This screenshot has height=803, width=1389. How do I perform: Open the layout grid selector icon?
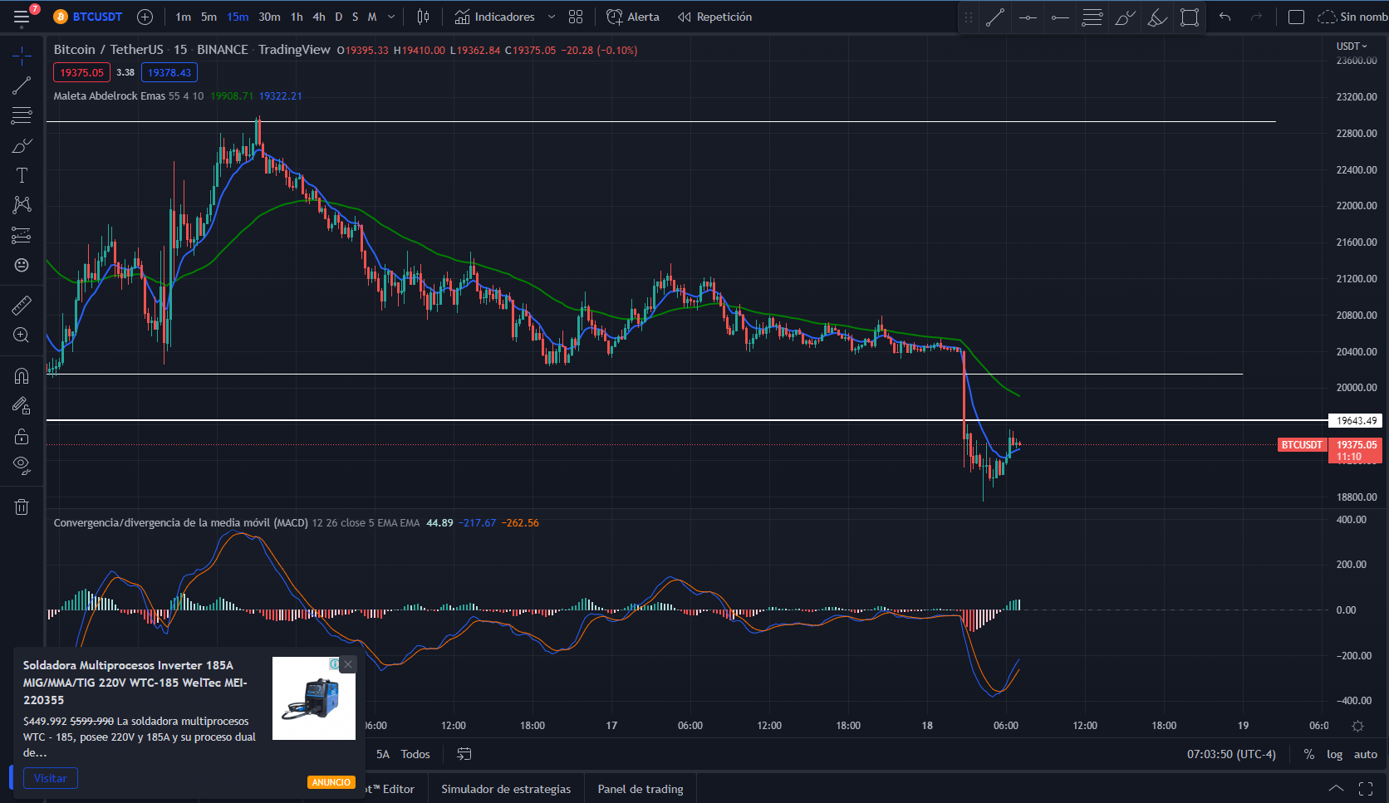click(x=576, y=17)
